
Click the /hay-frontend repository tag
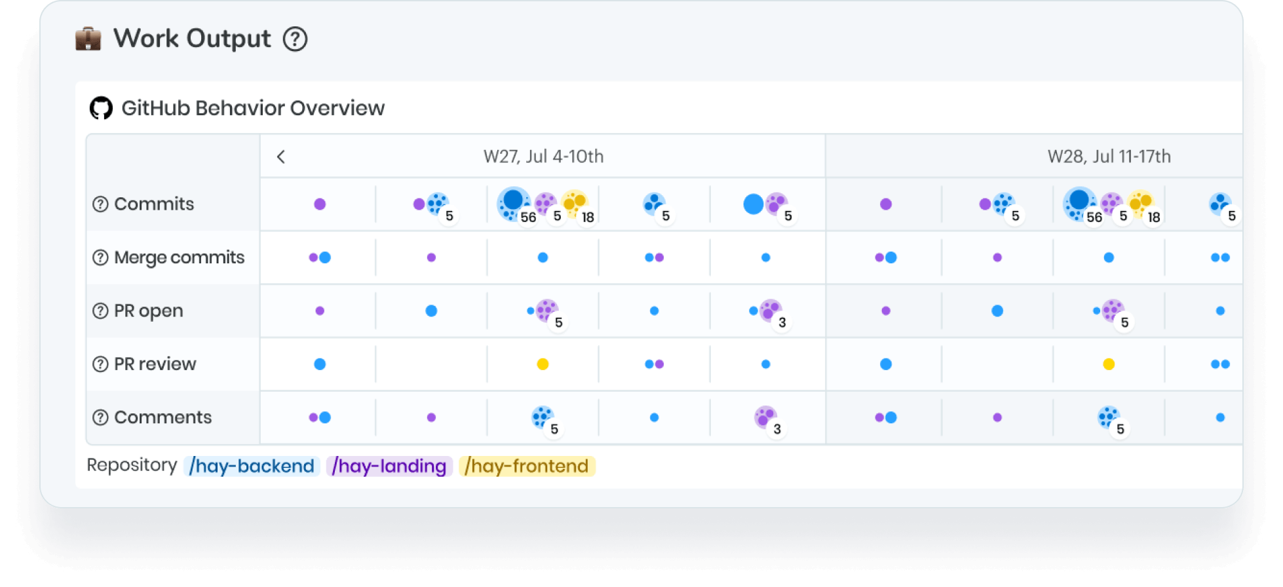[527, 466]
